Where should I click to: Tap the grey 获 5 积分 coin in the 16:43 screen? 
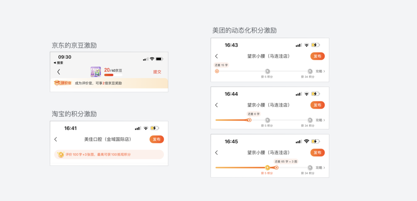click(268, 71)
